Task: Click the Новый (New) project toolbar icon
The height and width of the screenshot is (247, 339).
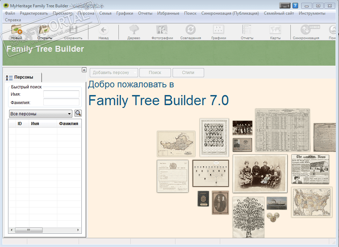Action: pos(17,30)
